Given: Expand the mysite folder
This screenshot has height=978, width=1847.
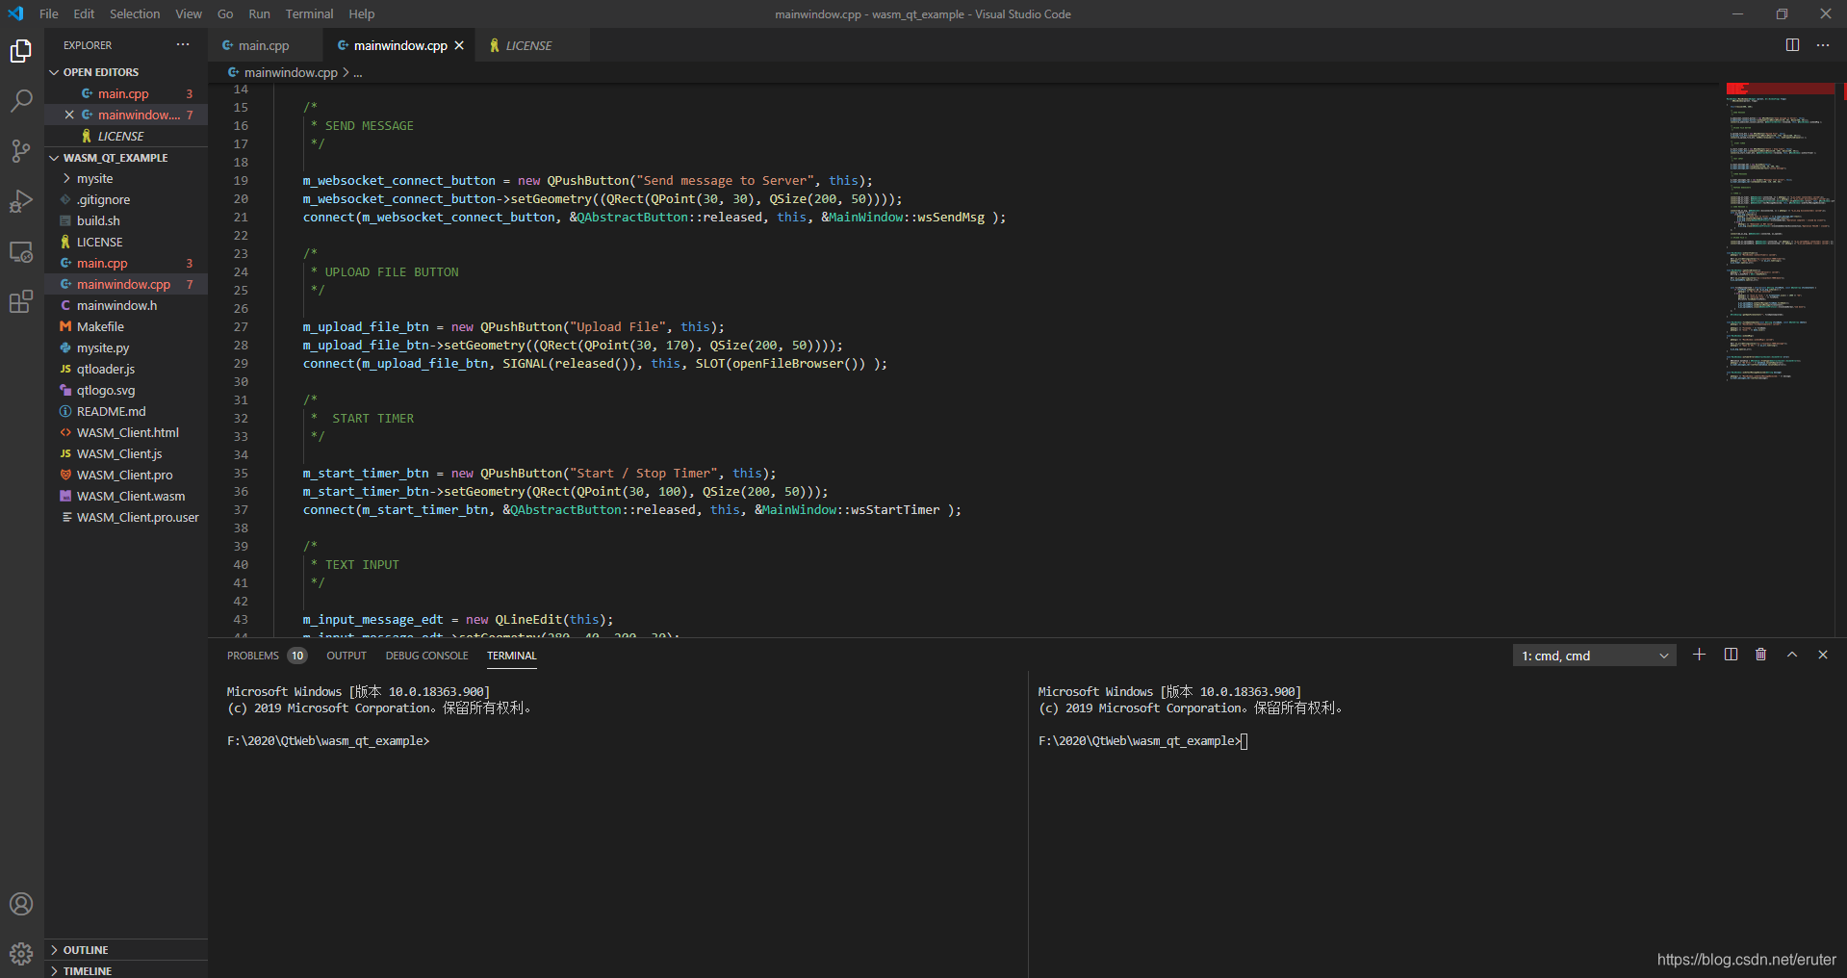Looking at the screenshot, I should point(126,179).
